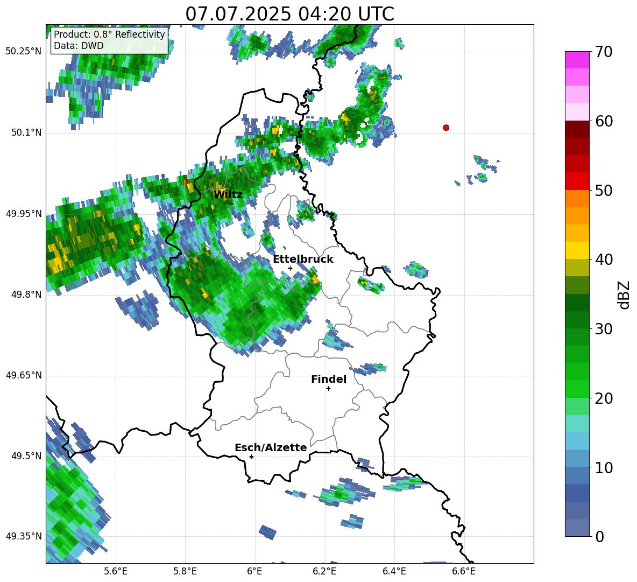Click the 49.95°N latitude label
Viewport: 637px width, 582px height.
point(24,213)
